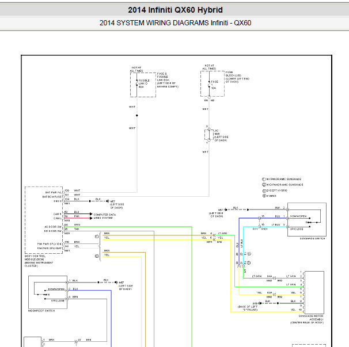Click the "SUNSHADE MOTOR ASSEMBLY" label
Screen dimensions: 349x347
[311, 318]
